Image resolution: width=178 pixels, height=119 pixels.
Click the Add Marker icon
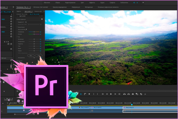pyautogui.click(x=89, y=94)
